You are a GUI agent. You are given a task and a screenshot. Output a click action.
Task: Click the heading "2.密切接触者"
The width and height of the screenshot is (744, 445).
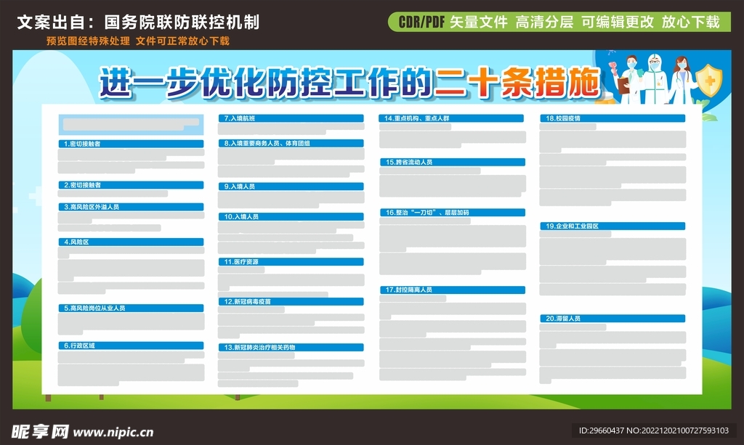coord(131,185)
